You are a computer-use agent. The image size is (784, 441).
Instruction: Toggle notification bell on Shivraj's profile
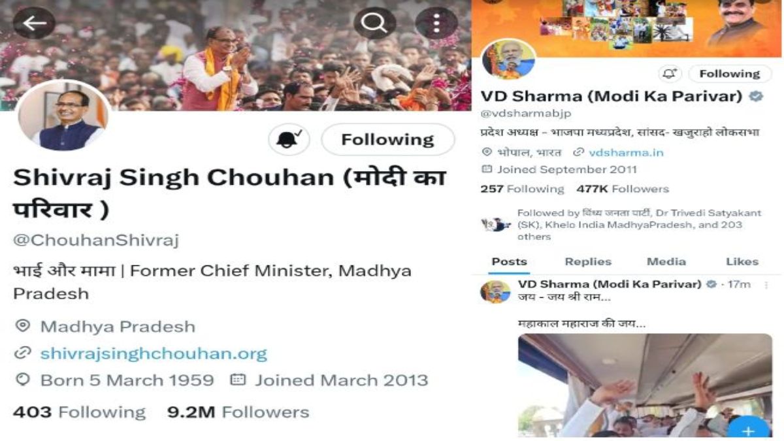point(289,140)
